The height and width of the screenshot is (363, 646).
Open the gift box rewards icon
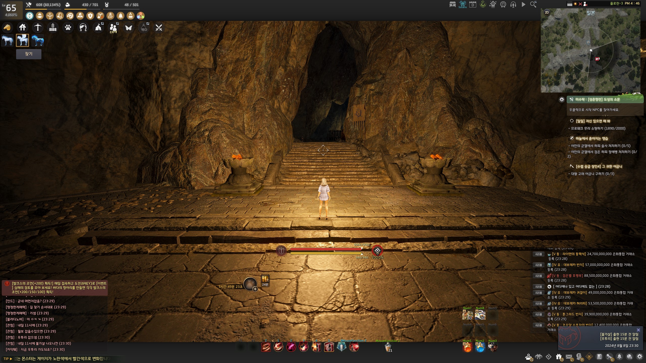pos(559,357)
